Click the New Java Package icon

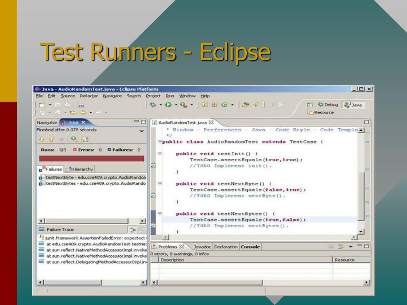[x=214, y=105]
